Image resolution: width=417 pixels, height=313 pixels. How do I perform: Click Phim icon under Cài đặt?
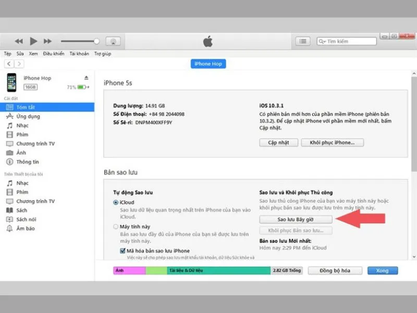coord(9,135)
